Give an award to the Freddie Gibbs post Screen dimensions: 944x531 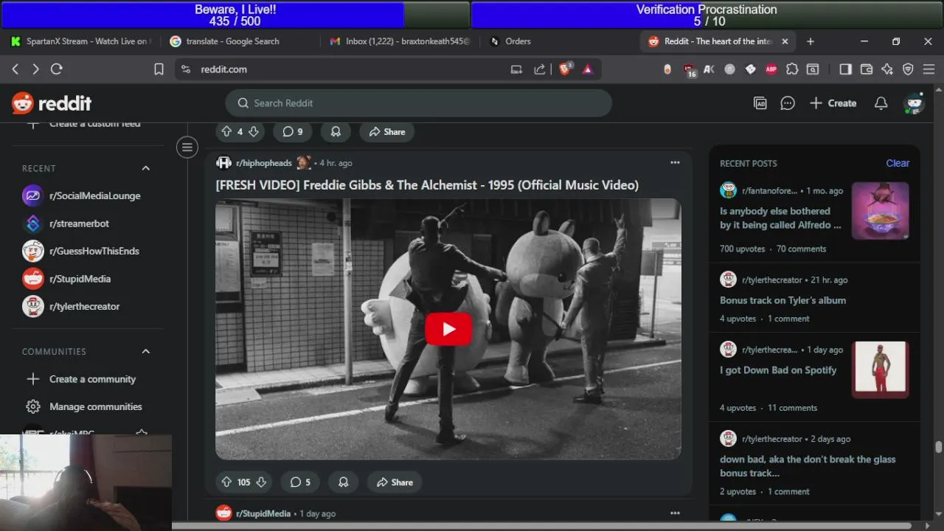point(343,482)
